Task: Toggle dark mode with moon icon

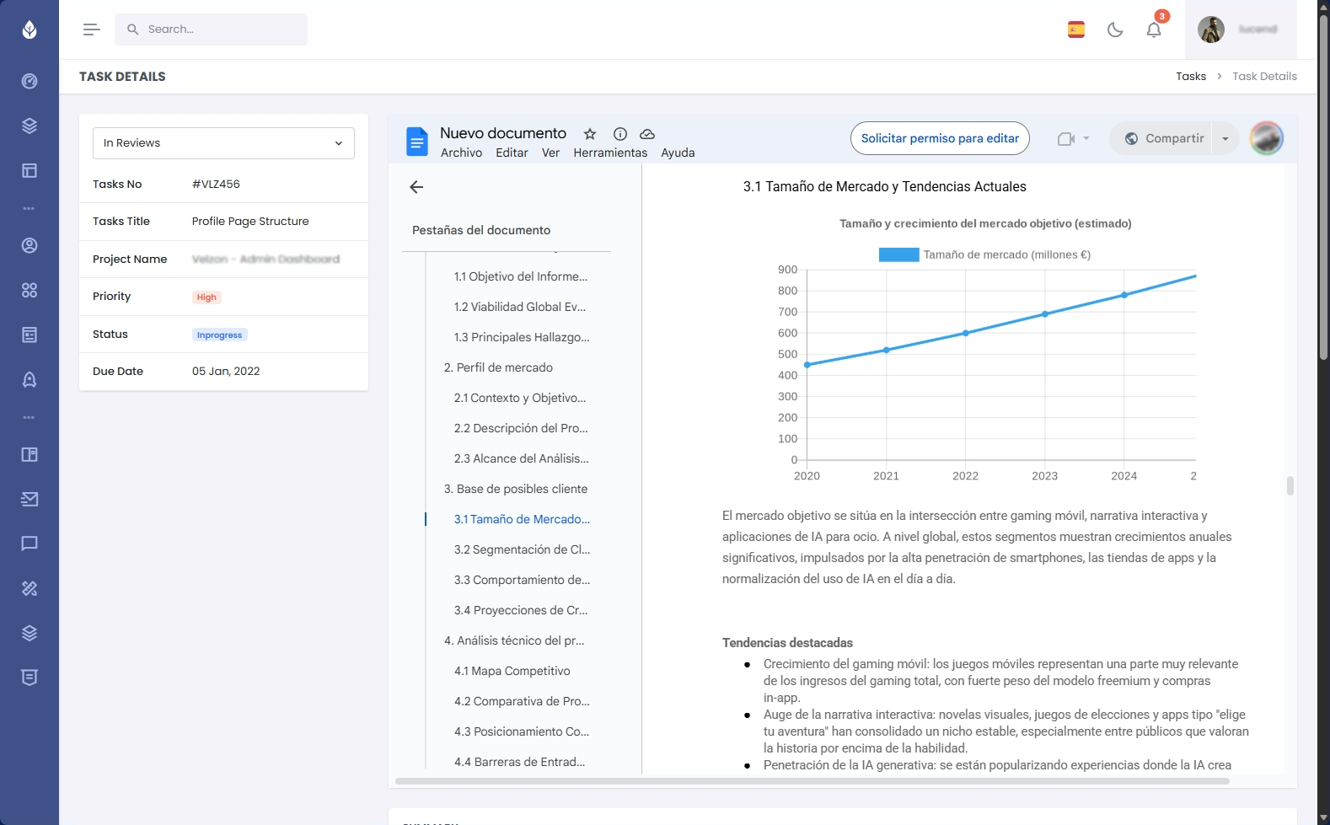Action: [1115, 29]
